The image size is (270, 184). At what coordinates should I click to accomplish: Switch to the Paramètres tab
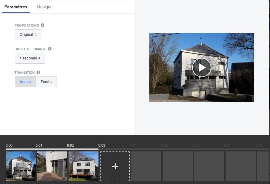[x=16, y=7]
